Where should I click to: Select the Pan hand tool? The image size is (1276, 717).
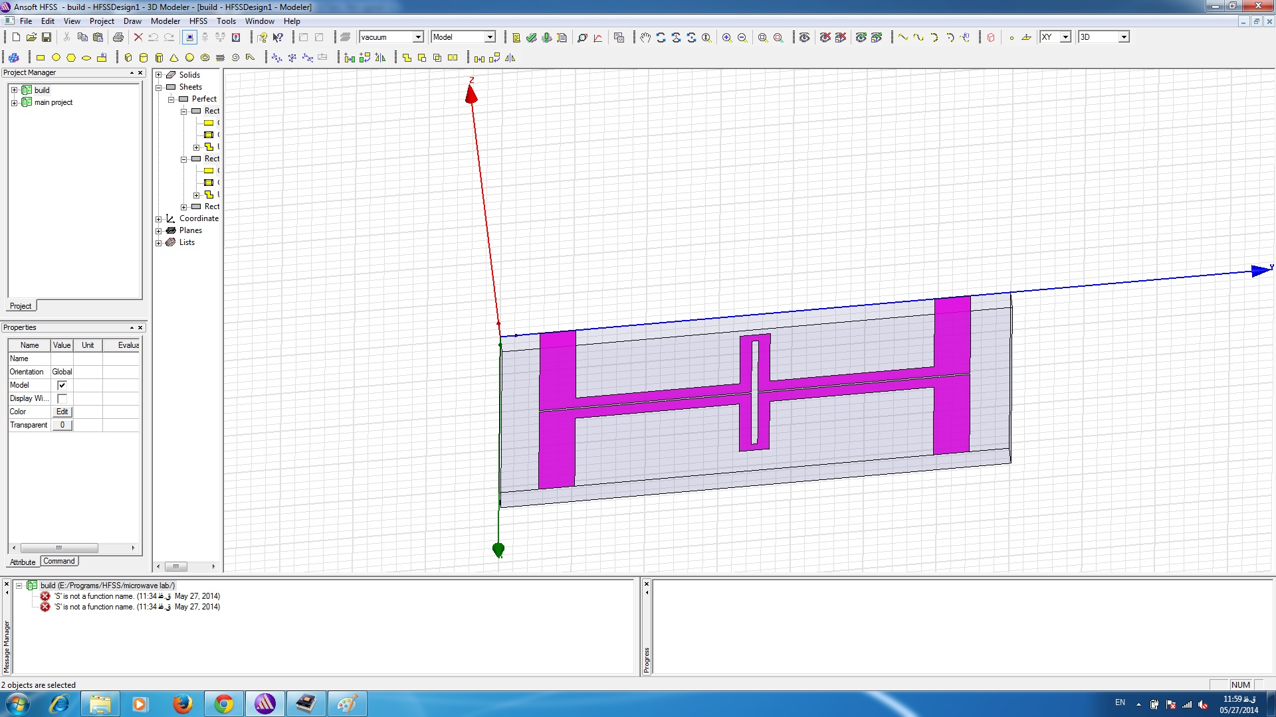645,37
